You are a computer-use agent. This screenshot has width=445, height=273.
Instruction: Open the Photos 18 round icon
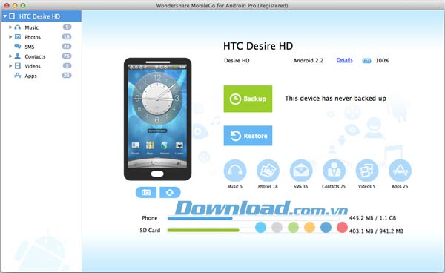point(268,171)
